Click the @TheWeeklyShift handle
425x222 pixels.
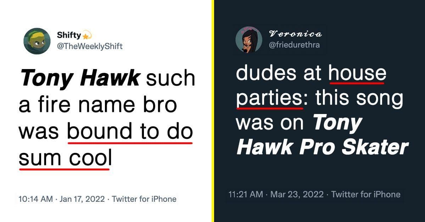click(90, 46)
